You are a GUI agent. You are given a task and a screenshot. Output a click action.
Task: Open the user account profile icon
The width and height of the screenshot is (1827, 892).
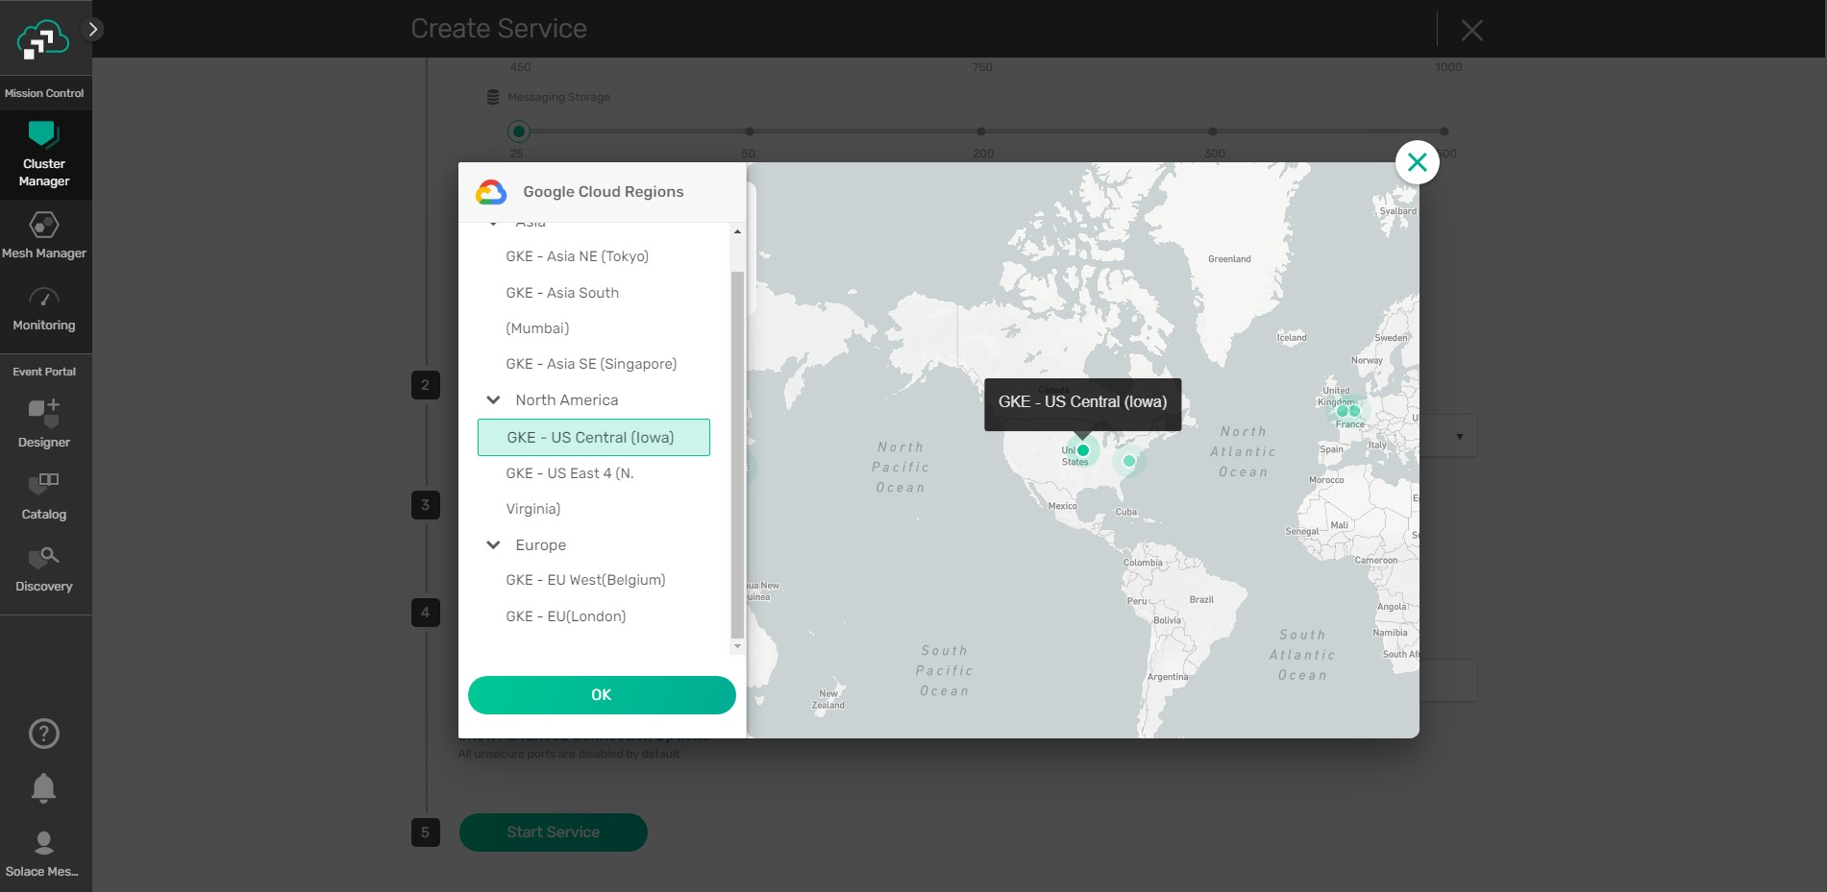[x=44, y=843]
